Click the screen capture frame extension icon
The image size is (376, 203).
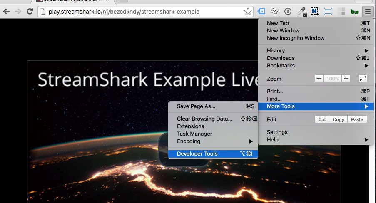pos(328,12)
